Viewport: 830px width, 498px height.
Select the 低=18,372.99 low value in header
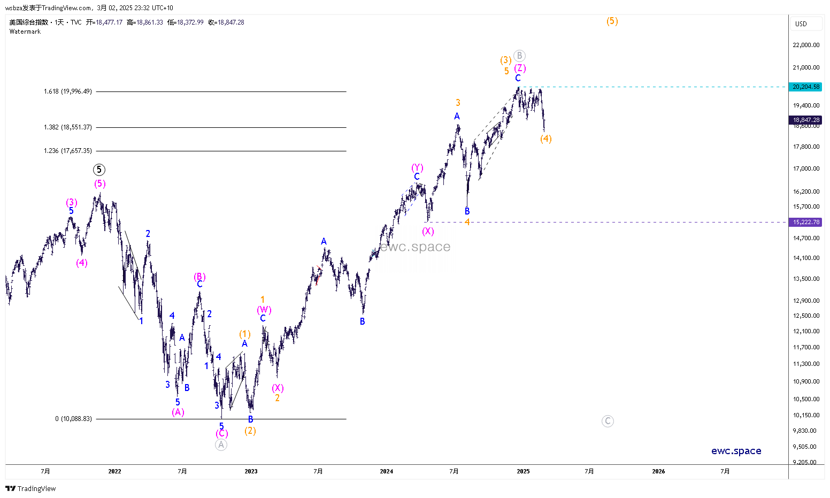185,22
